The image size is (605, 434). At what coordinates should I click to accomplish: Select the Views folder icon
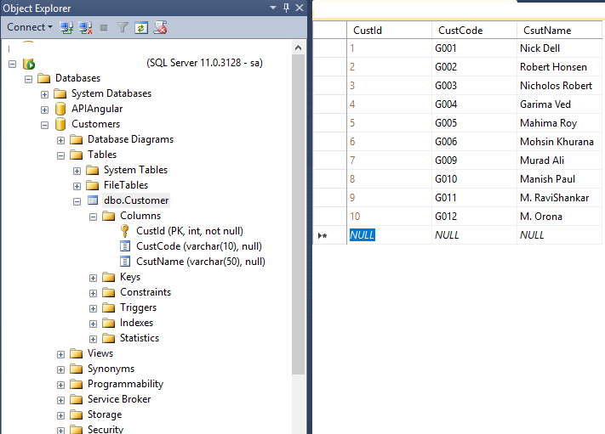(77, 353)
